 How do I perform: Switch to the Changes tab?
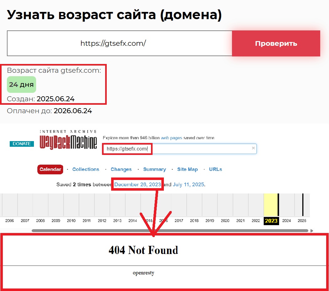point(121,169)
